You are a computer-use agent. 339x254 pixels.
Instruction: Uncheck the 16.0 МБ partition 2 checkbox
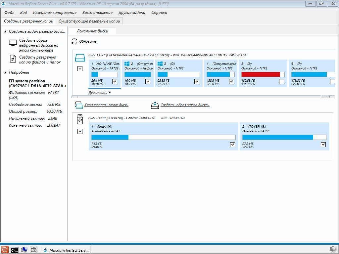coord(148,81)
